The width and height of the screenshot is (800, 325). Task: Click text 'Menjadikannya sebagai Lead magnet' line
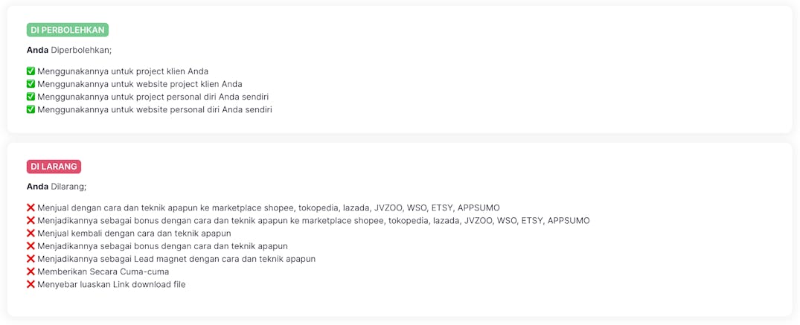coord(176,259)
